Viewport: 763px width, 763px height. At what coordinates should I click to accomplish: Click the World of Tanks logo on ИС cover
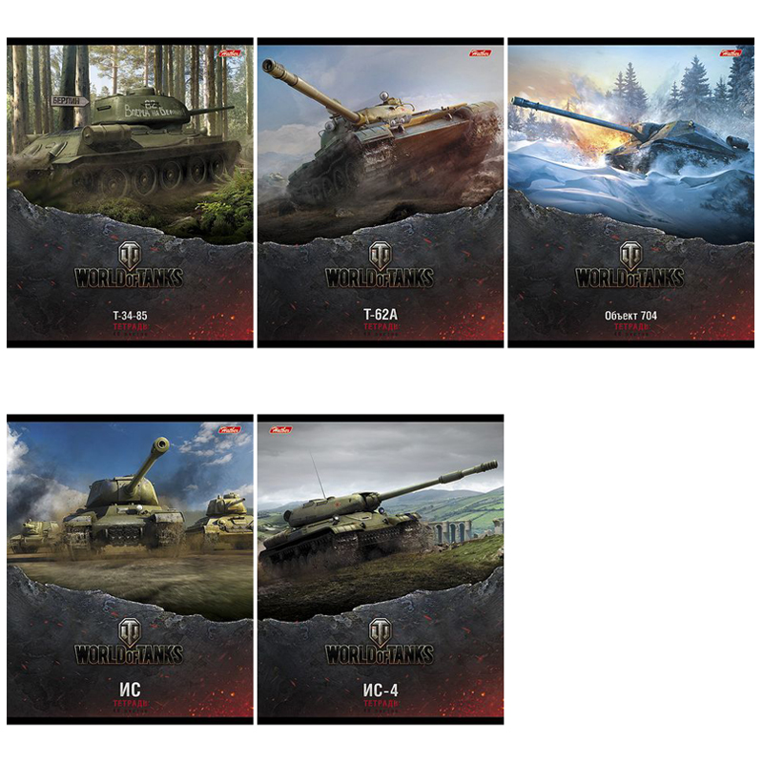coord(129,641)
